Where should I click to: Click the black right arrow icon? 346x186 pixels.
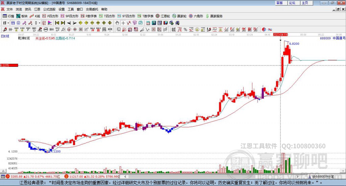[x=75, y=23]
